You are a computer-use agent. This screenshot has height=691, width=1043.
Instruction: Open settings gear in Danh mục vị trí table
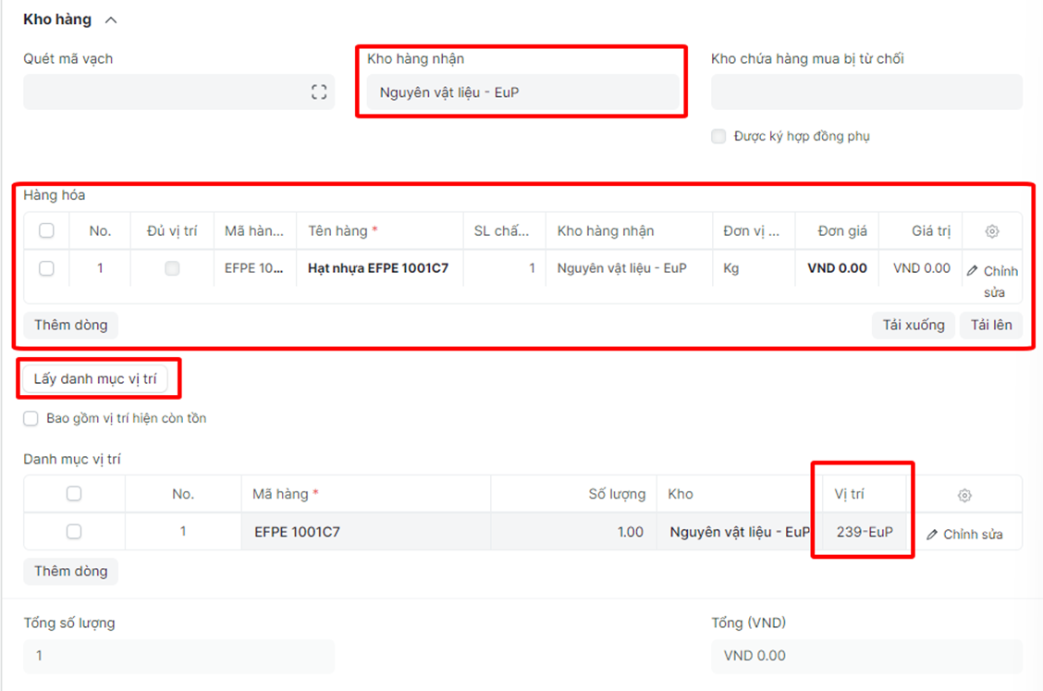(964, 495)
